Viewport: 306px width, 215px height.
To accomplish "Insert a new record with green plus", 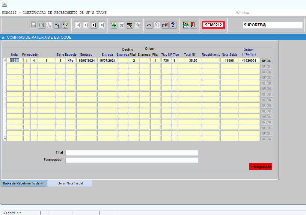I will click(x=114, y=25).
